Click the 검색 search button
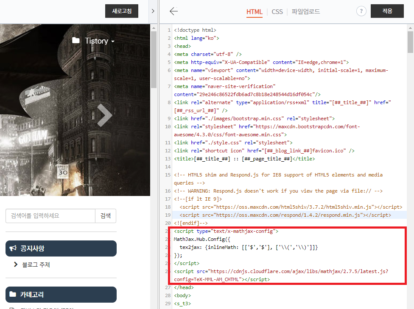This screenshot has height=309, width=414. [106, 216]
